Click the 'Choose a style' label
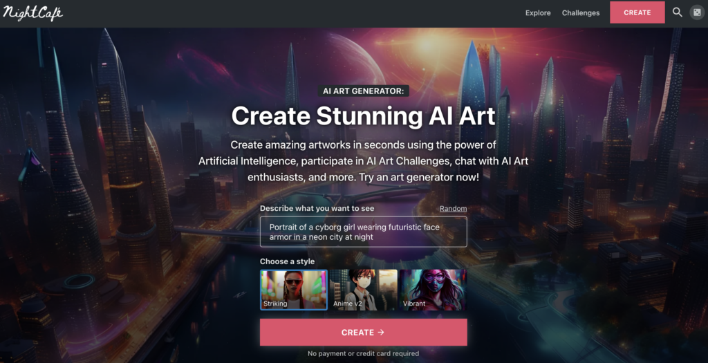Image resolution: width=708 pixels, height=363 pixels. 287,261
